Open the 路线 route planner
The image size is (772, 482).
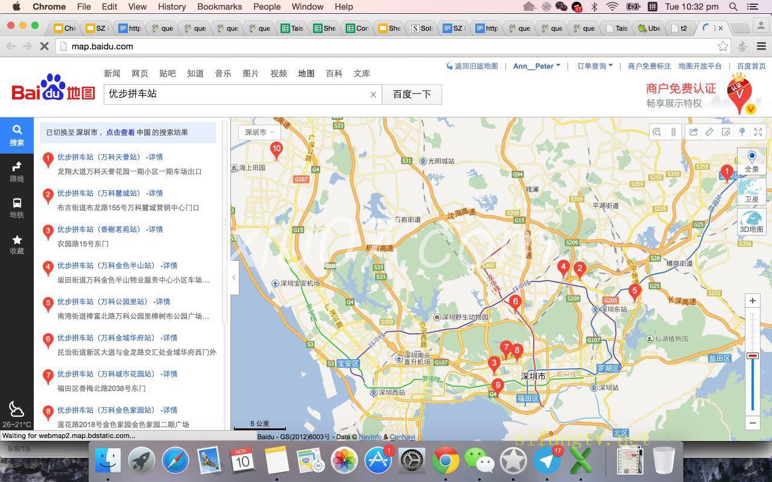17,172
